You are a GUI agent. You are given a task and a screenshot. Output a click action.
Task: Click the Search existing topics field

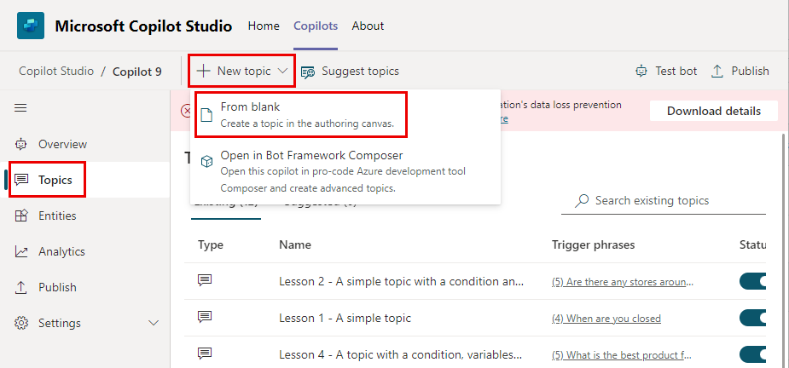click(664, 200)
